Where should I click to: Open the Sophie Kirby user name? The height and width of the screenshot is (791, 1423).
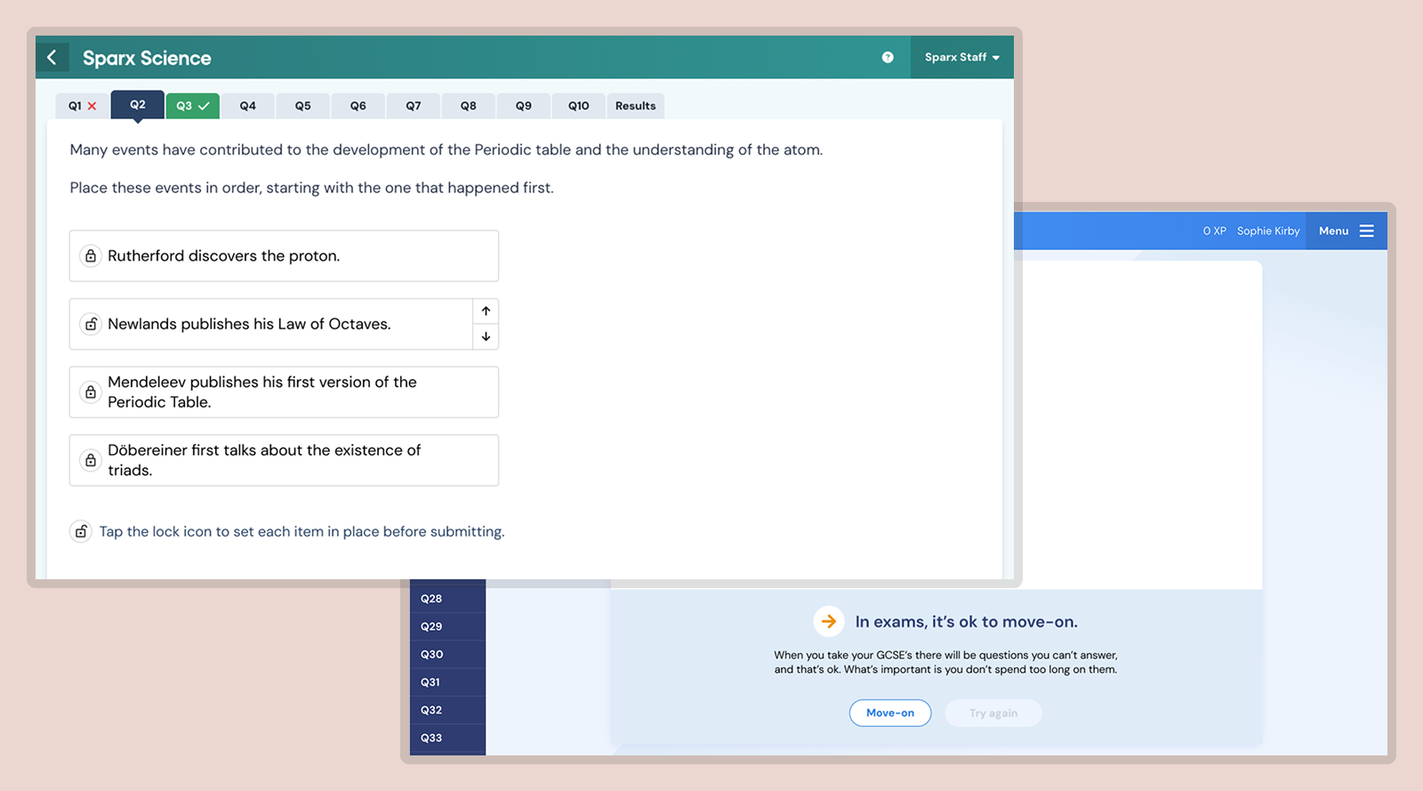pyautogui.click(x=1267, y=231)
